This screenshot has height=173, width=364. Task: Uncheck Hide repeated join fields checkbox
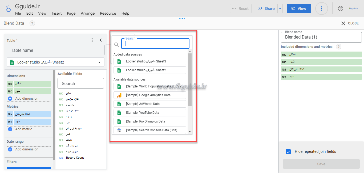pyautogui.click(x=288, y=152)
